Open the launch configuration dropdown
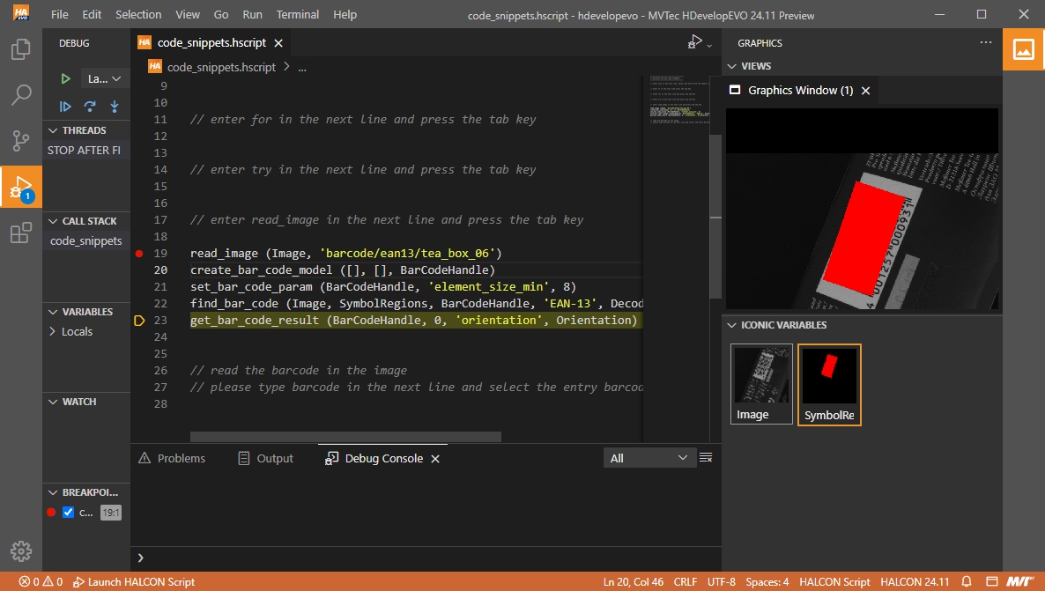1045x591 pixels. (105, 78)
